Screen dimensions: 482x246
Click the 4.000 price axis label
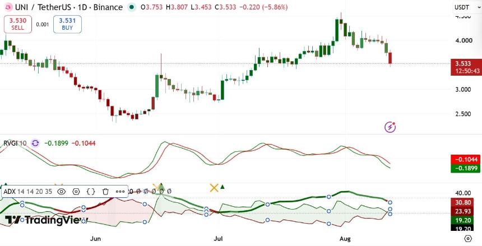[464, 40]
